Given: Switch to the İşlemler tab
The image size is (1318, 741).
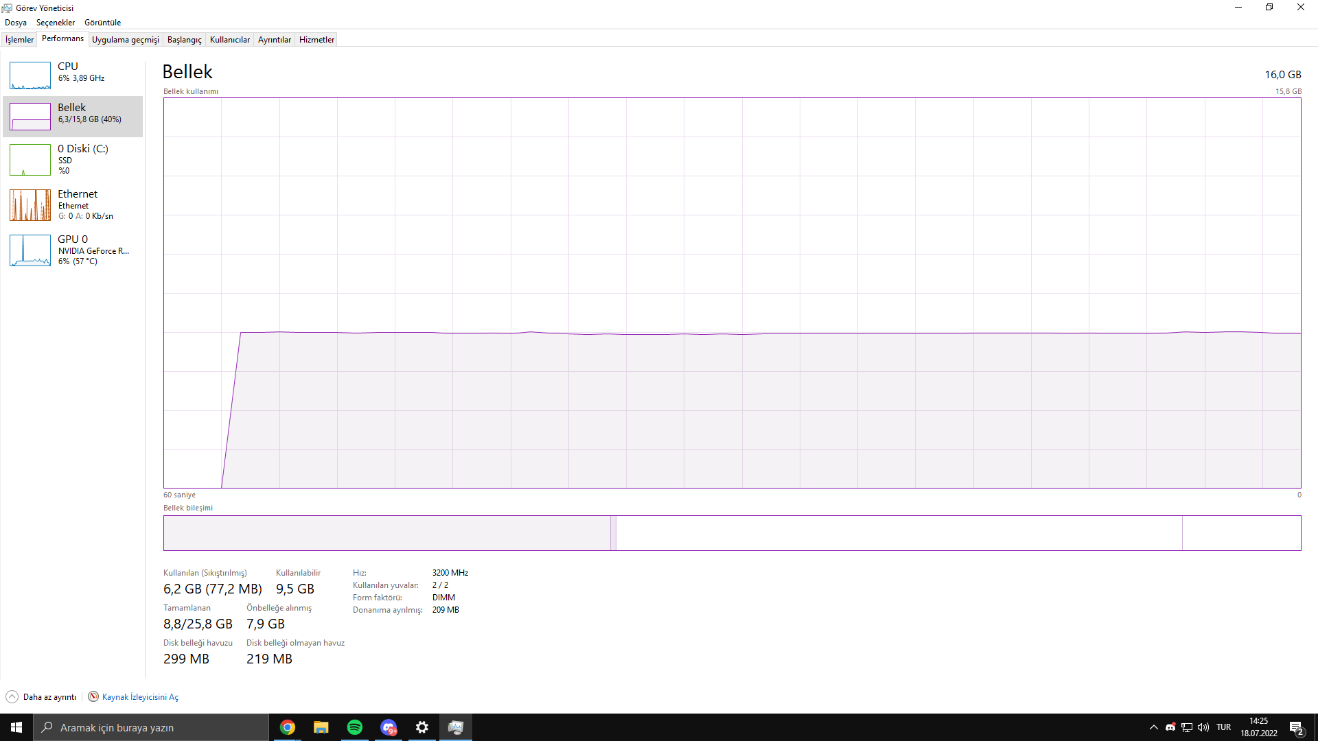Looking at the screenshot, I should [x=19, y=40].
